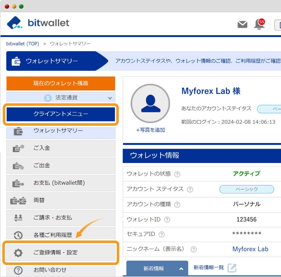Open the ご出金 menu item
The image size is (281, 277).
click(61, 166)
